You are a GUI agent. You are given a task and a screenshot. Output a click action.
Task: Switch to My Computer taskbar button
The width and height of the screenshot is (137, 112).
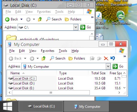pos(86,106)
